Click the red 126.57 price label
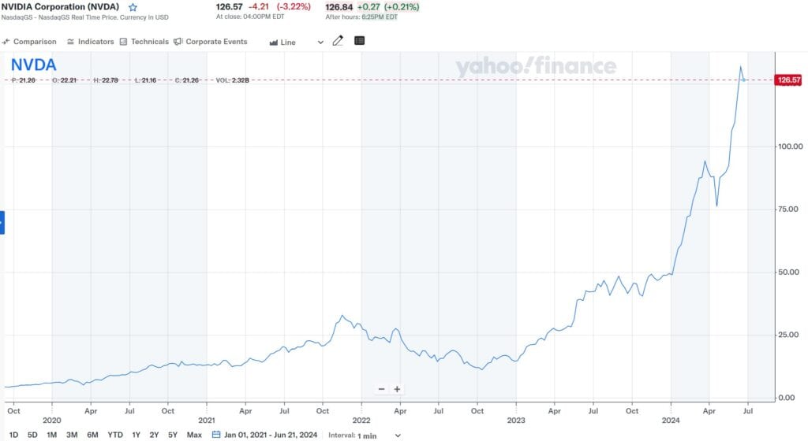This screenshot has width=808, height=441. pos(789,80)
